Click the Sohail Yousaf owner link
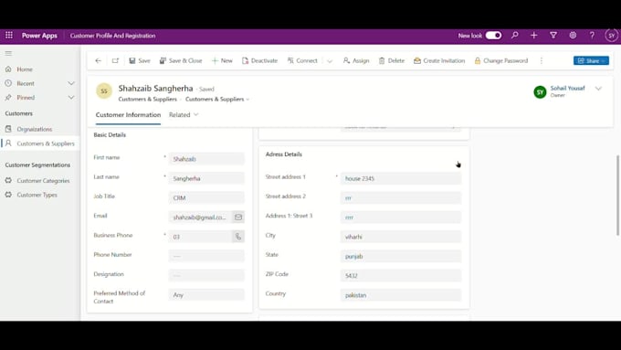The width and height of the screenshot is (621, 350). [567, 88]
